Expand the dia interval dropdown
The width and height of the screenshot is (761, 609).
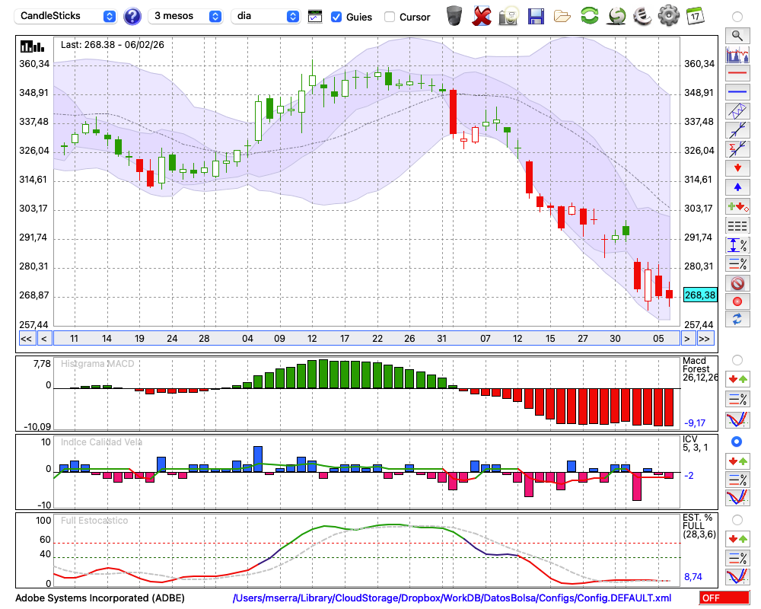click(266, 16)
